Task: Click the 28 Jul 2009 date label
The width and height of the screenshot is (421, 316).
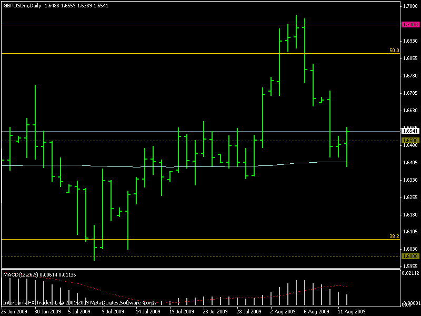Action: click(249, 311)
